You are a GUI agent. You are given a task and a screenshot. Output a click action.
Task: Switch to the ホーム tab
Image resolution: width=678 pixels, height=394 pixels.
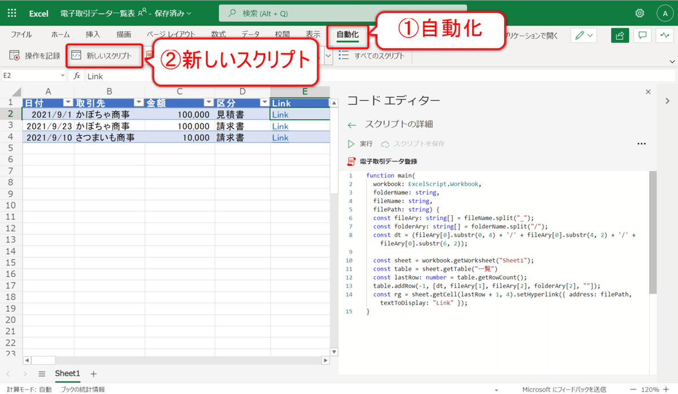click(x=60, y=34)
